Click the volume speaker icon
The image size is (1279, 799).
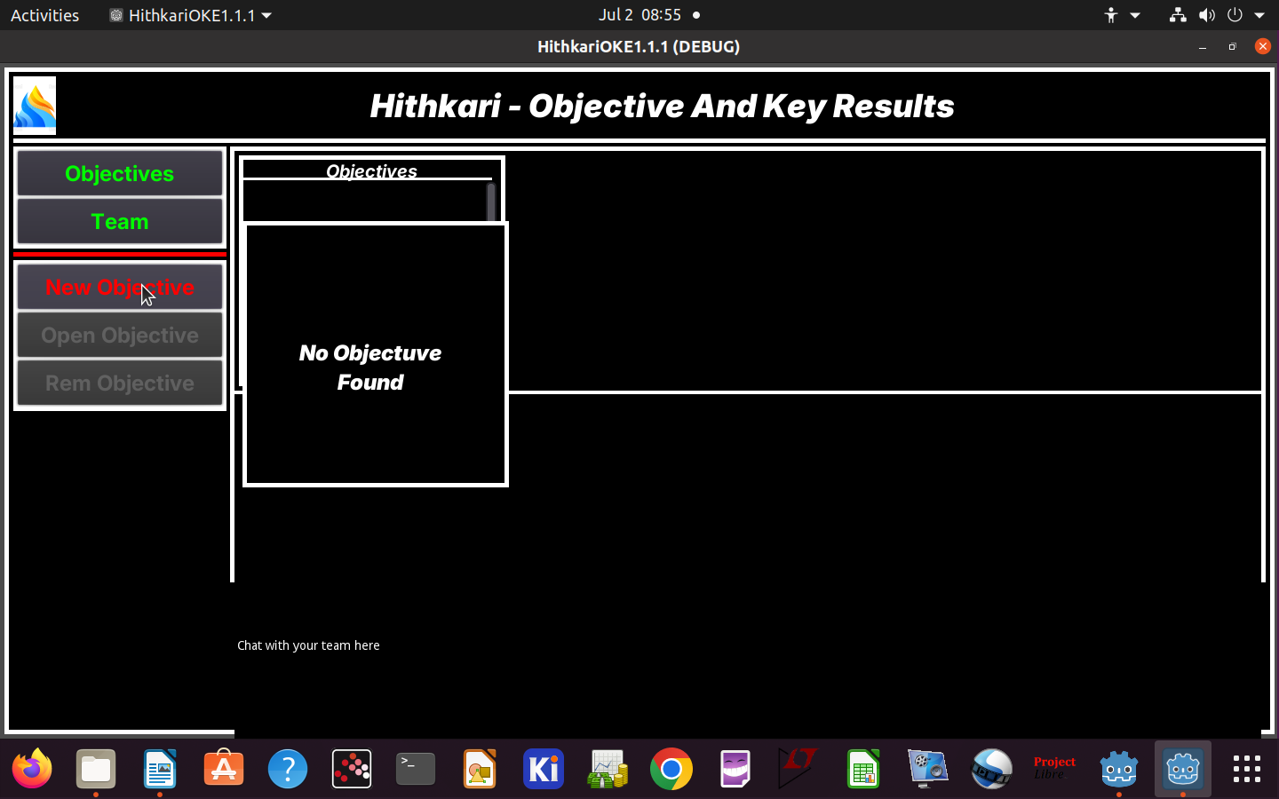1206,15
